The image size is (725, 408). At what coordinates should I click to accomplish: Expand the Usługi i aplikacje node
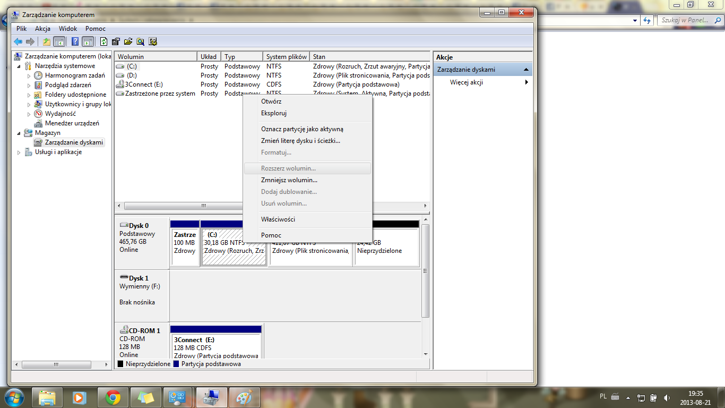coord(20,152)
